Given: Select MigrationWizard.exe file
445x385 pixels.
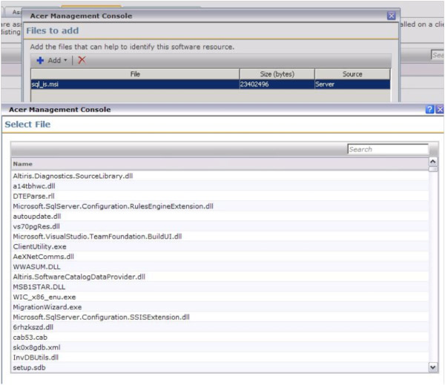Looking at the screenshot, I should point(220,307).
